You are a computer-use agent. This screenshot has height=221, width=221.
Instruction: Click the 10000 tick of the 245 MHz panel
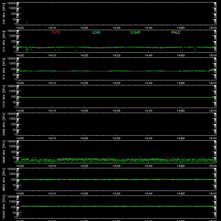coord(12,3)
